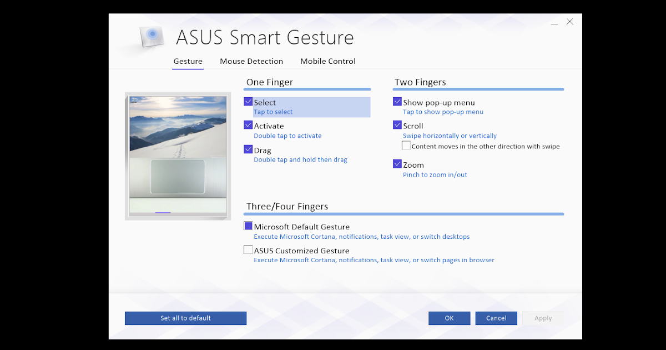
Task: Toggle Show pop-up menu checkbox
Action: click(x=397, y=102)
